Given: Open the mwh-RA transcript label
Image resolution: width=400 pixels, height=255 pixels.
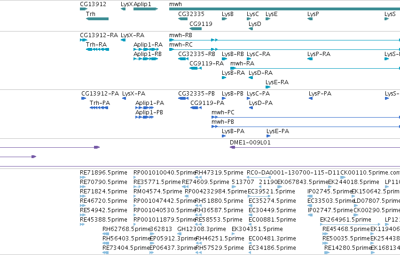Looking at the screenshot, I should 243,64.
